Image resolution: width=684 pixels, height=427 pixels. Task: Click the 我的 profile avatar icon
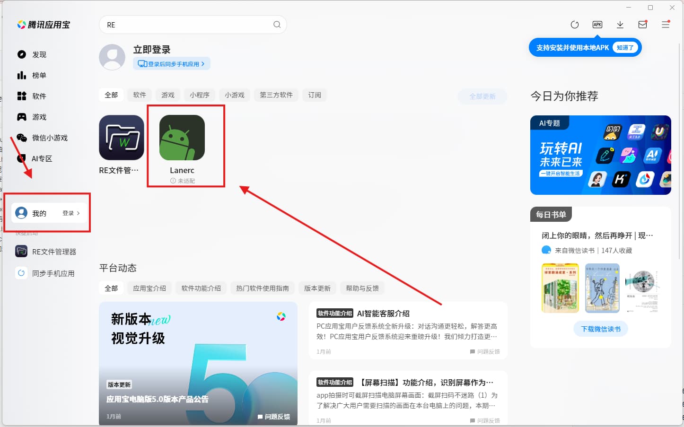click(21, 213)
